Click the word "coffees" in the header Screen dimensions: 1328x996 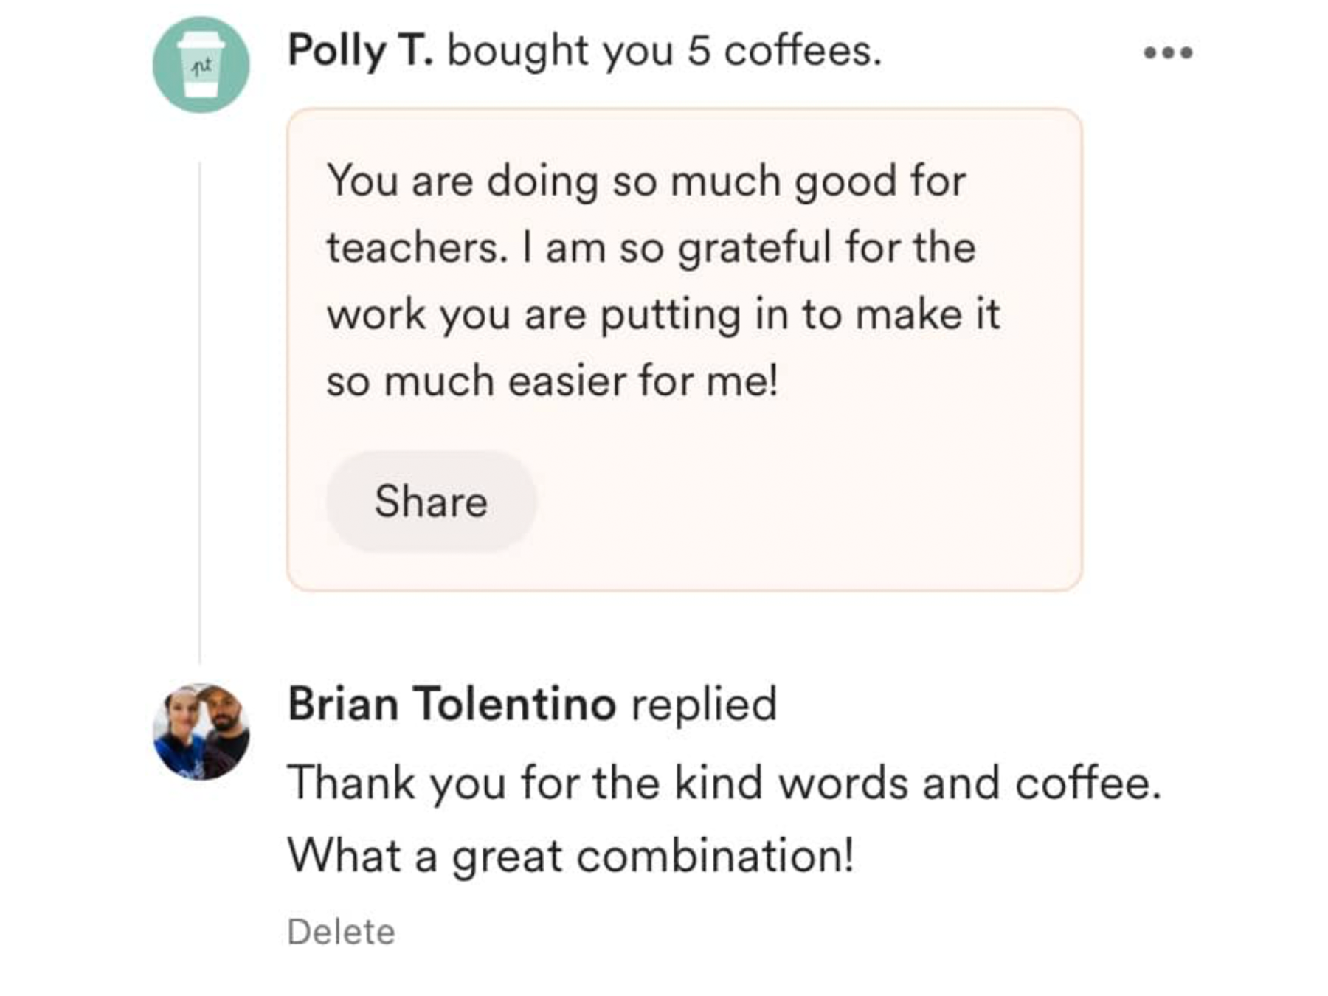click(801, 51)
